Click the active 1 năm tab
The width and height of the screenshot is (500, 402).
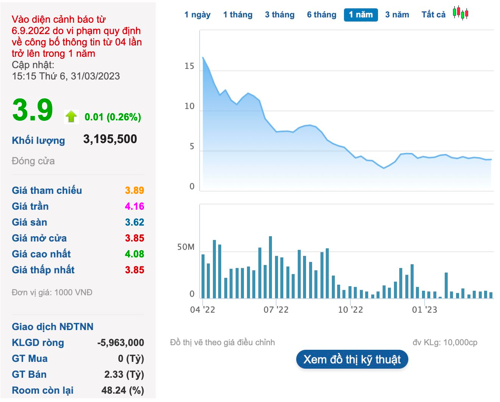(x=361, y=15)
